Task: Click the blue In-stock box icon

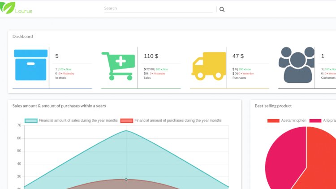Action: (x=30, y=65)
